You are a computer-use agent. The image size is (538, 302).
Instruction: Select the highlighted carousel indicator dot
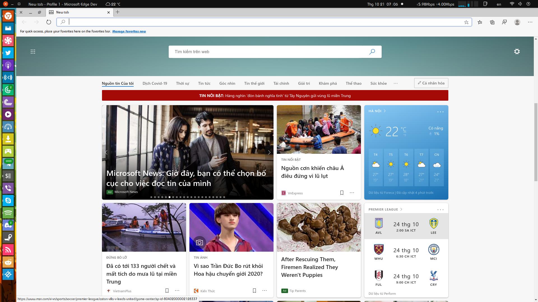pos(170,197)
